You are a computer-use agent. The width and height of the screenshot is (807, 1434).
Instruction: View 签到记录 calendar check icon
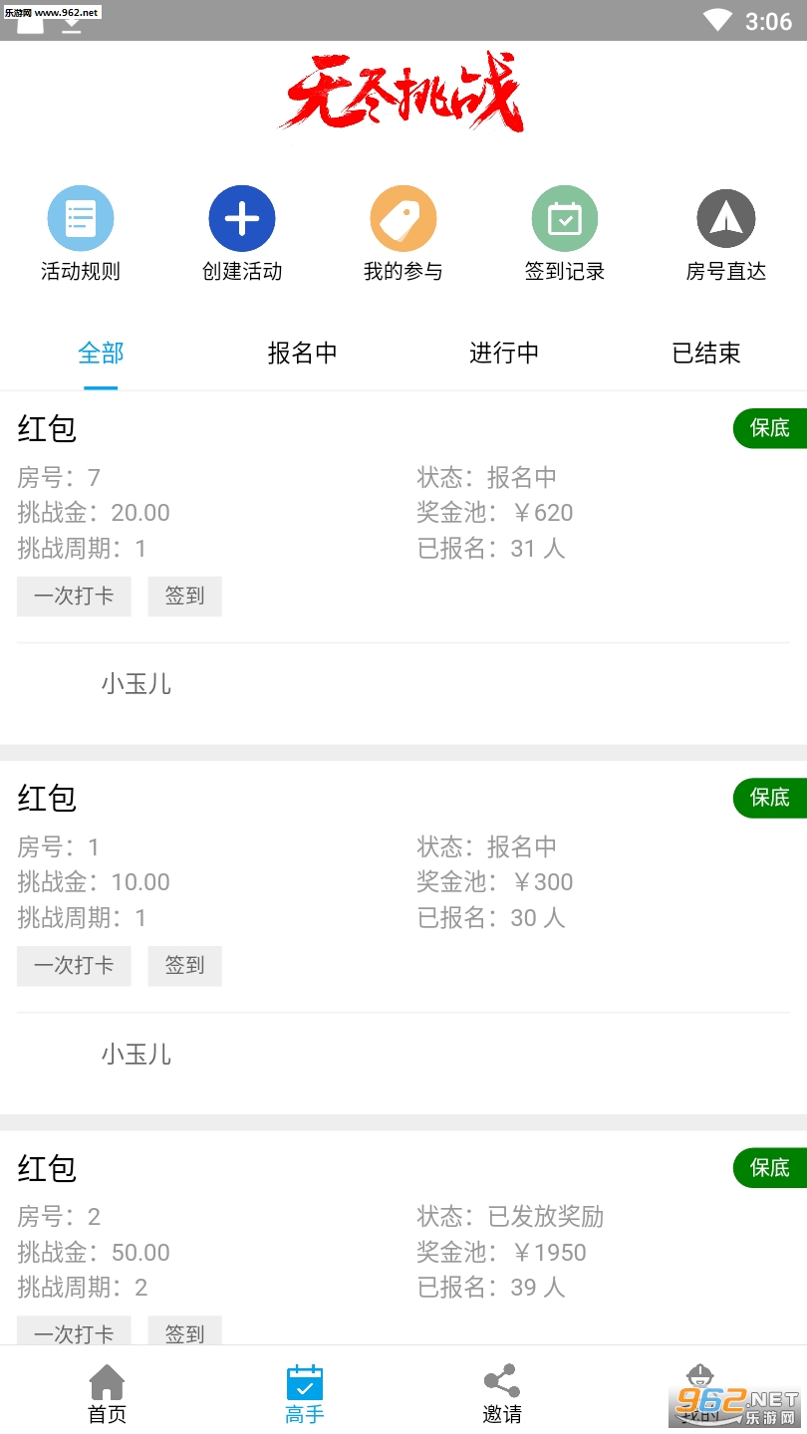coord(565,218)
